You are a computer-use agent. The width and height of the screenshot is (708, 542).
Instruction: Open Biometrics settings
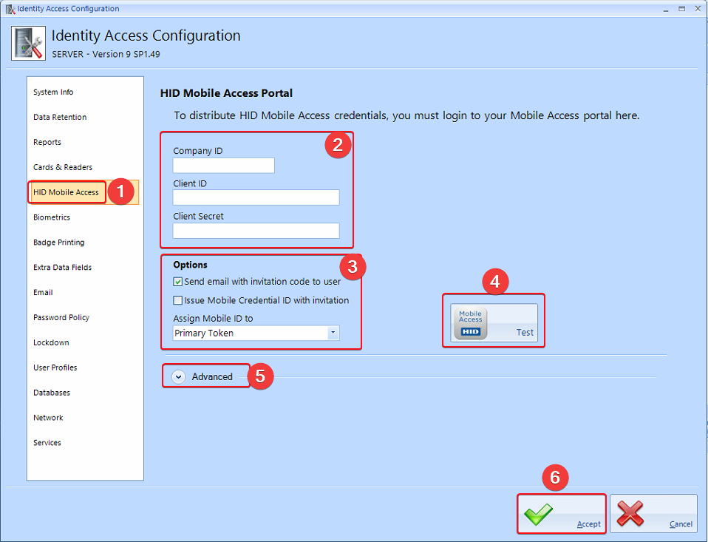[52, 217]
